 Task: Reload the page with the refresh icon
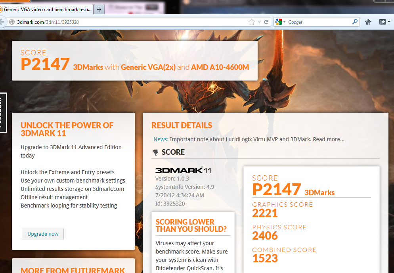click(x=266, y=22)
